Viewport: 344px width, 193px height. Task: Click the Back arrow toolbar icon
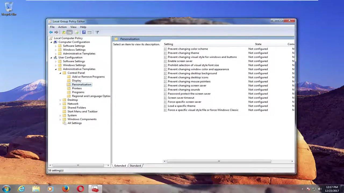[x=51, y=32]
